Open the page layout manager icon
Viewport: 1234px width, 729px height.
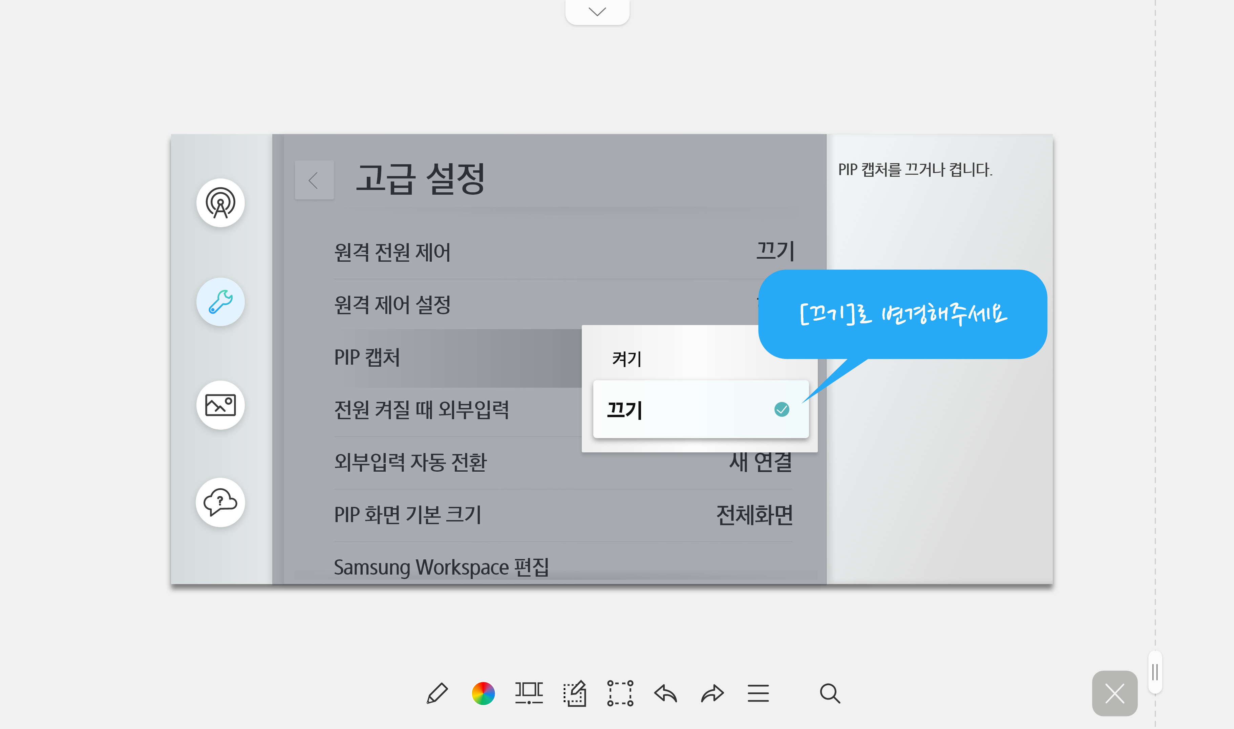coord(529,693)
